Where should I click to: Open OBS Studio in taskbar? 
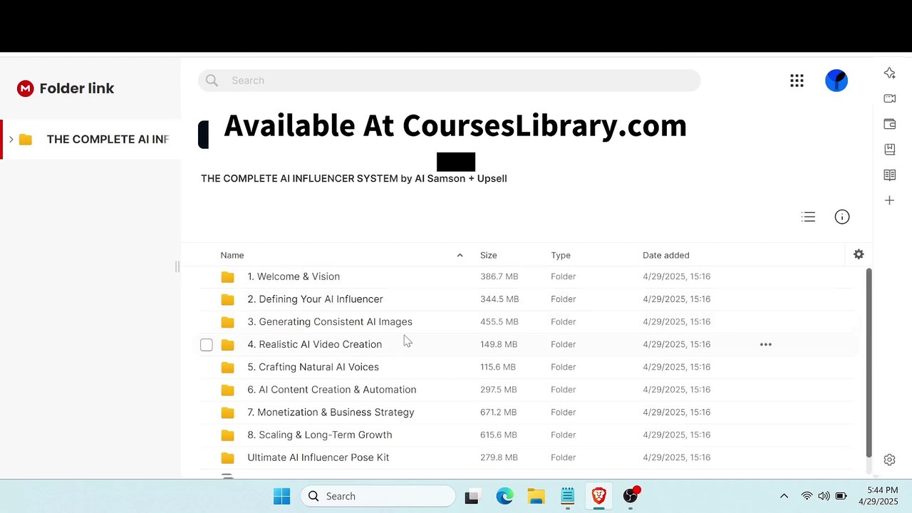[x=631, y=497]
